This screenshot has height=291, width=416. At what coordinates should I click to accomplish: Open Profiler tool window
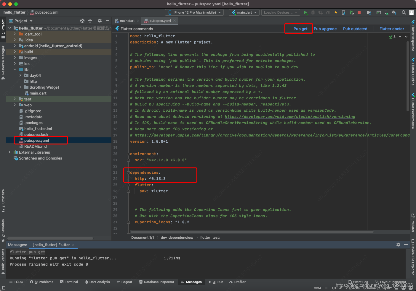point(237,282)
